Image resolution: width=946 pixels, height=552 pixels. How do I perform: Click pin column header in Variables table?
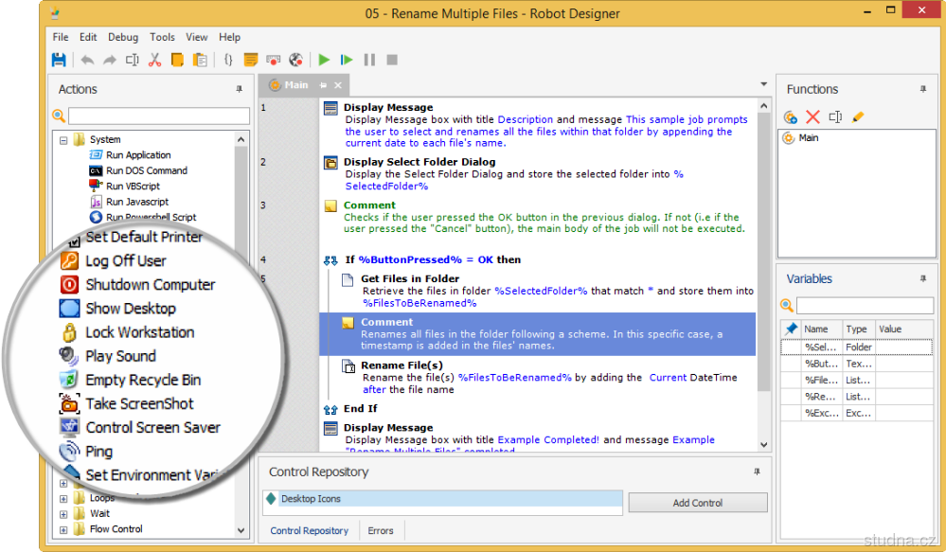(792, 329)
